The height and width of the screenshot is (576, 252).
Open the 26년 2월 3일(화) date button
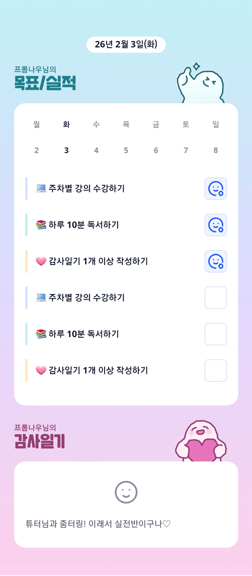126,44
